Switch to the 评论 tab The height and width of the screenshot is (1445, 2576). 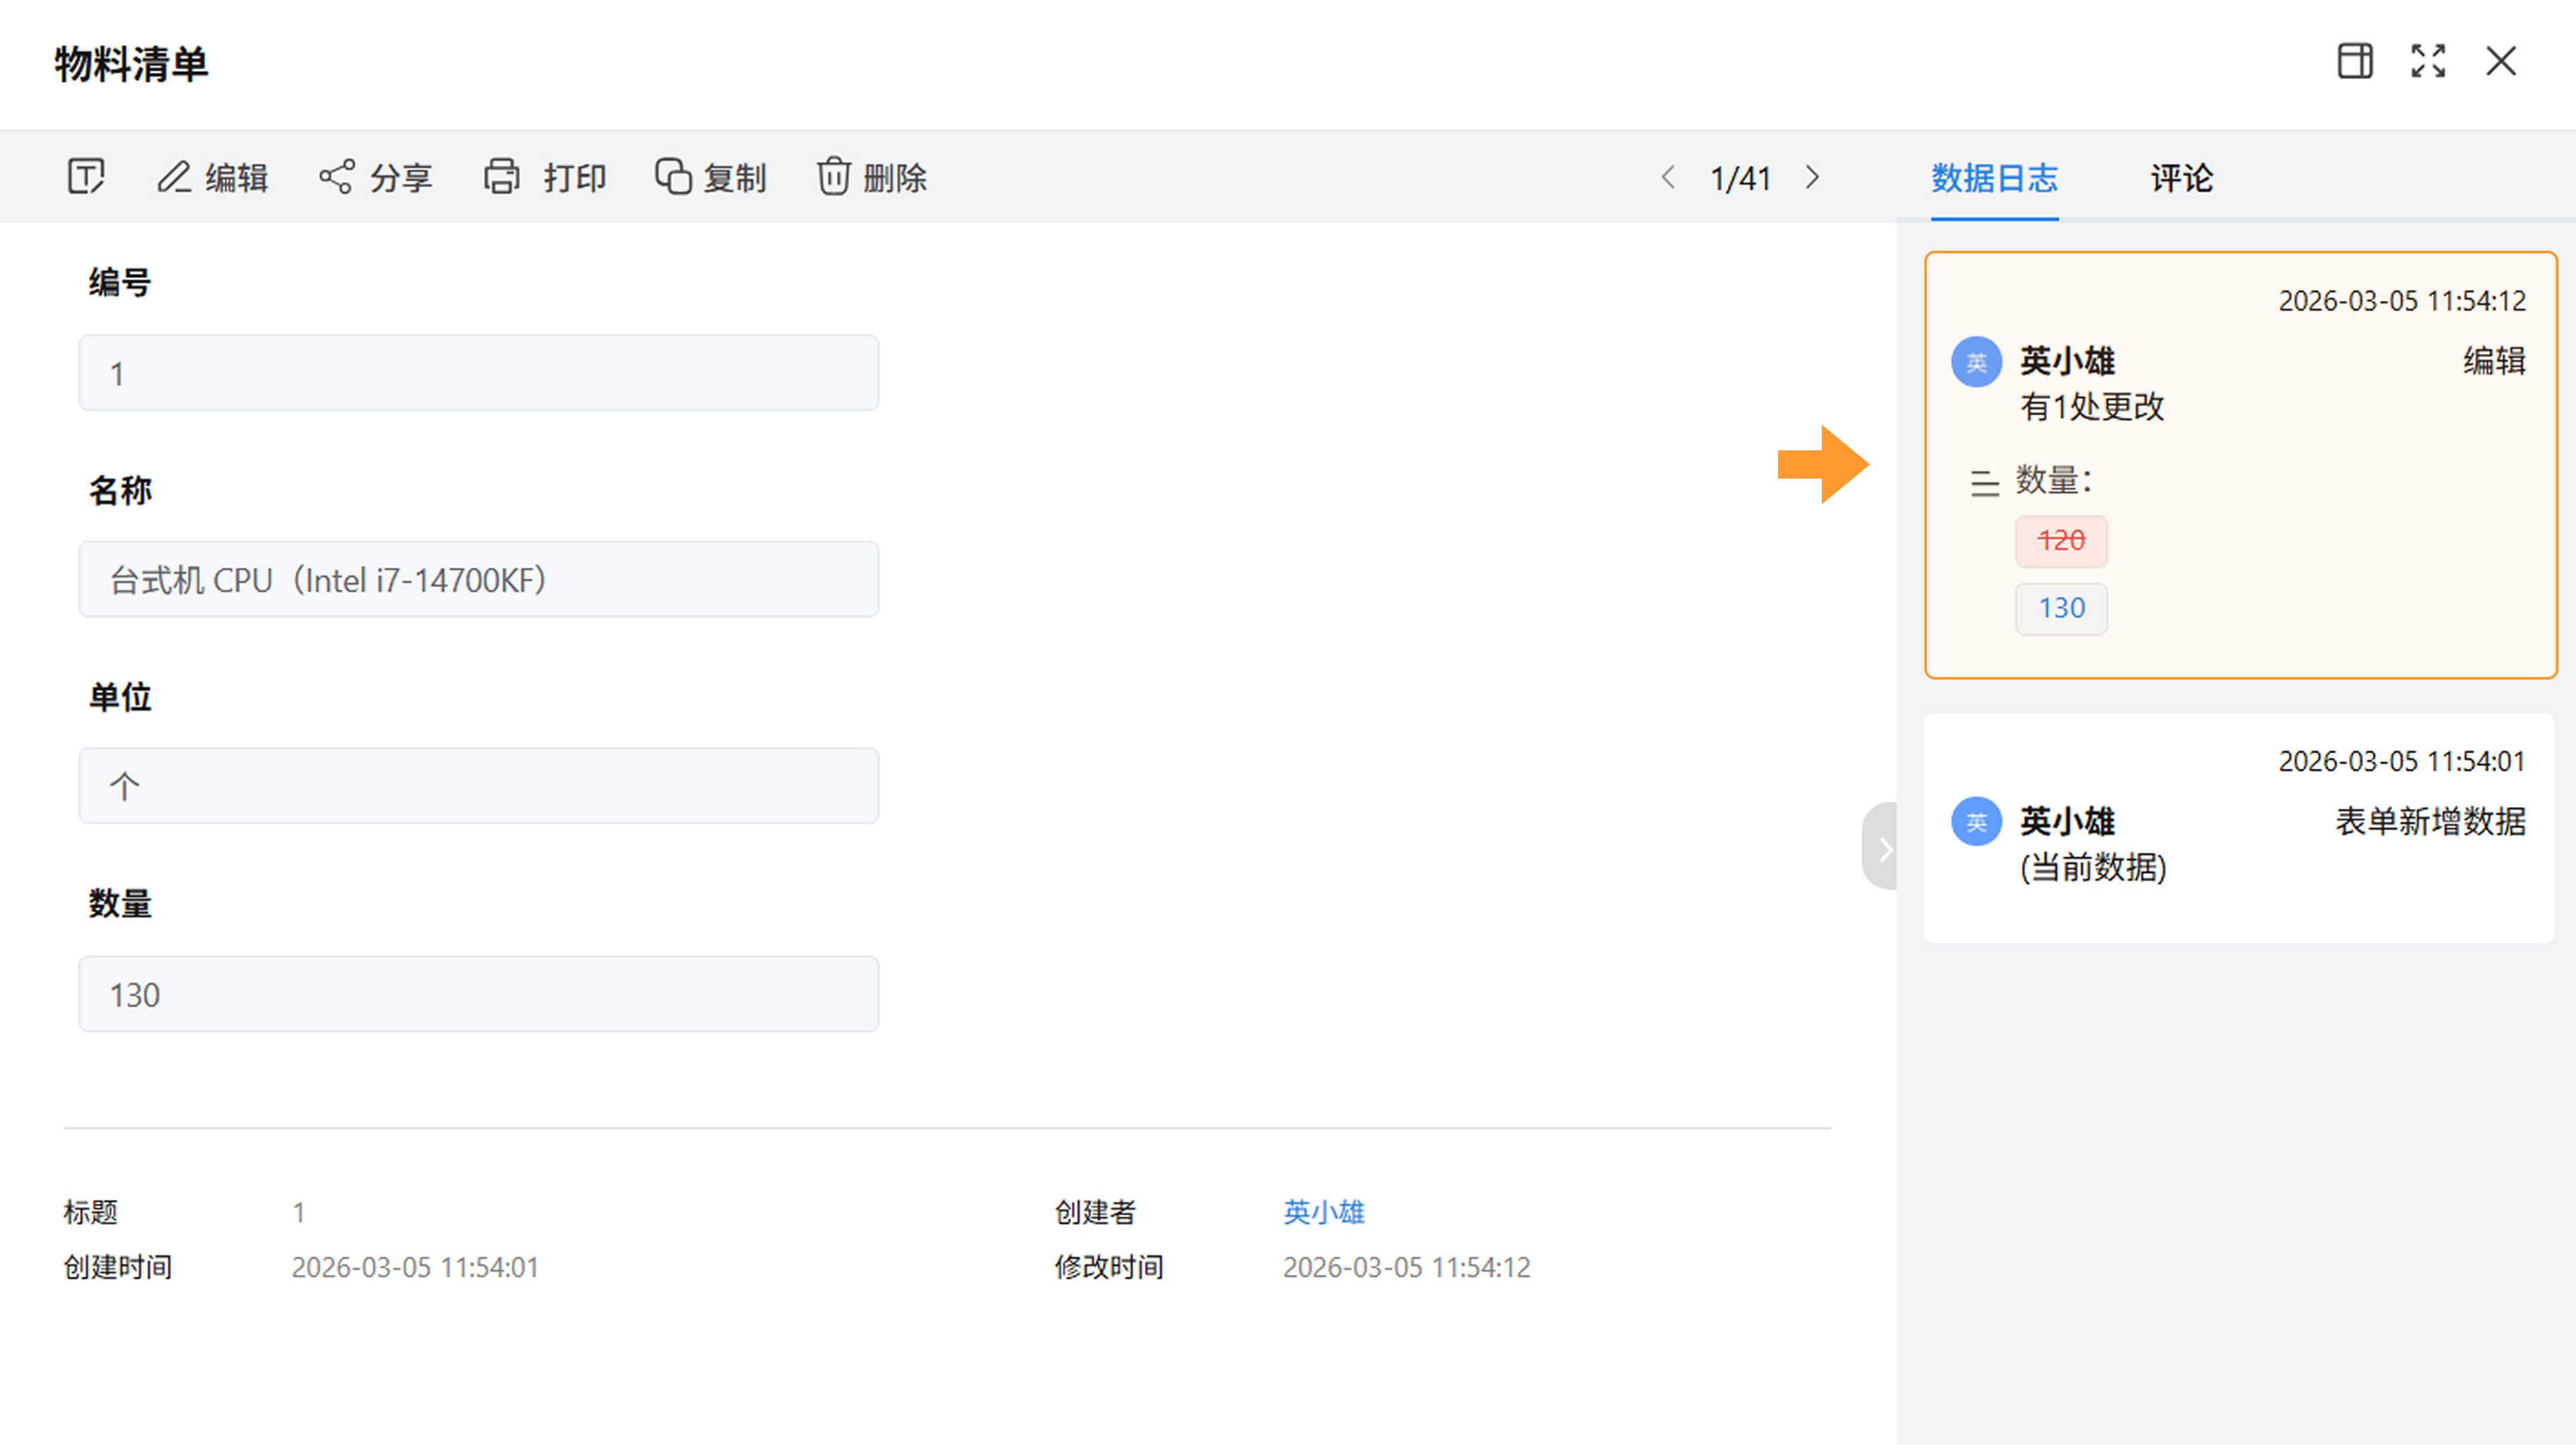[2181, 178]
